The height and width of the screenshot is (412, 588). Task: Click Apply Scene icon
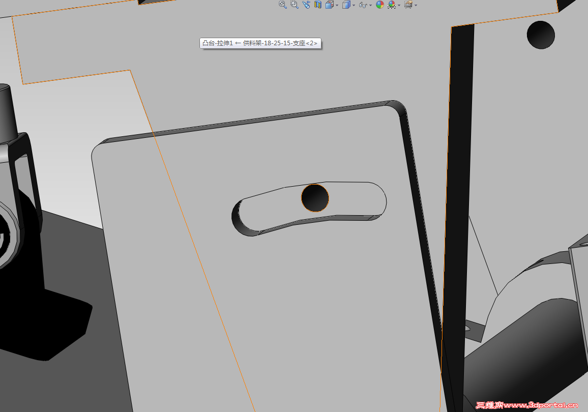pos(392,5)
